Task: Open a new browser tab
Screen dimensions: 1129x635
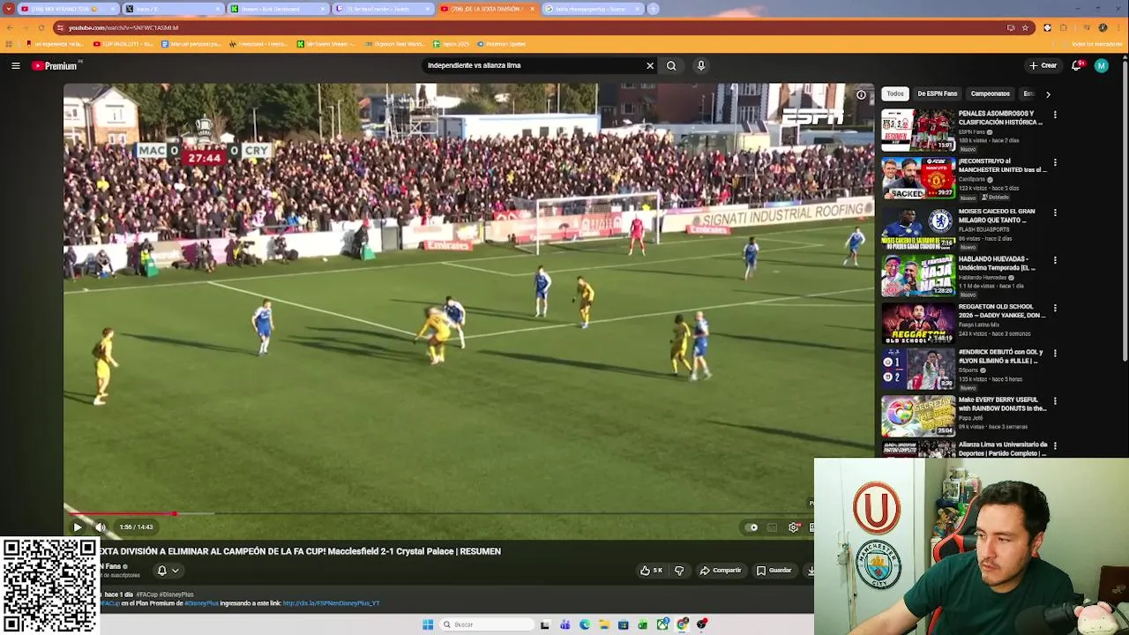Action: pos(653,9)
